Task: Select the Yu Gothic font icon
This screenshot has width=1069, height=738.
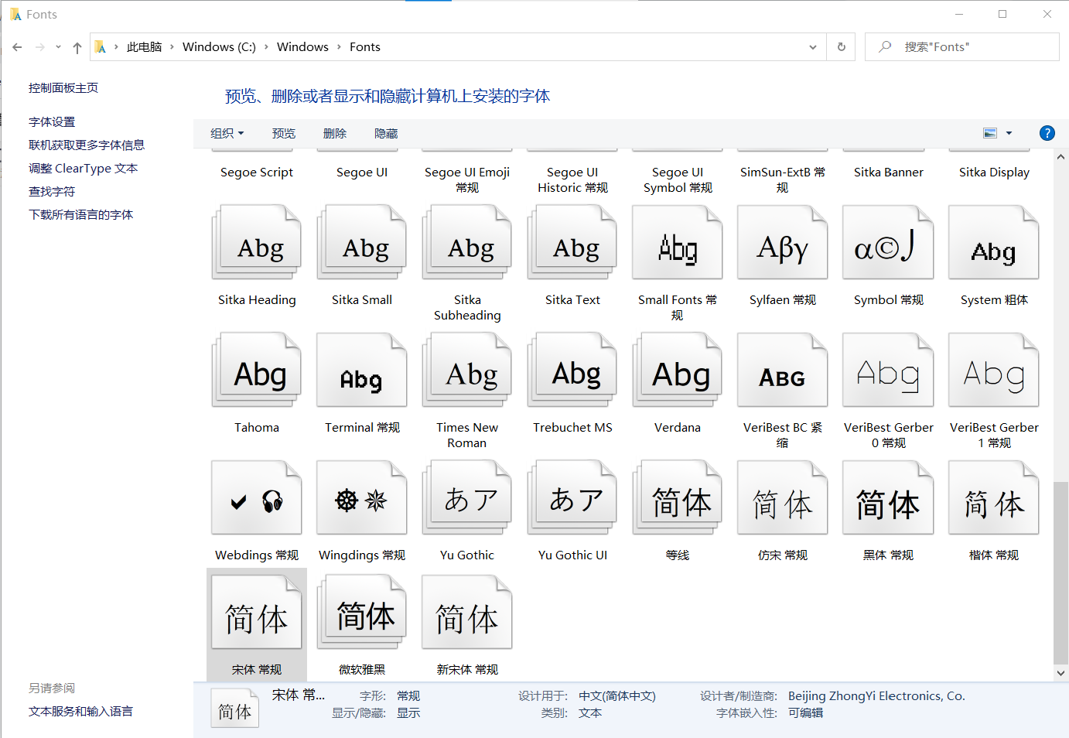Action: (x=466, y=496)
